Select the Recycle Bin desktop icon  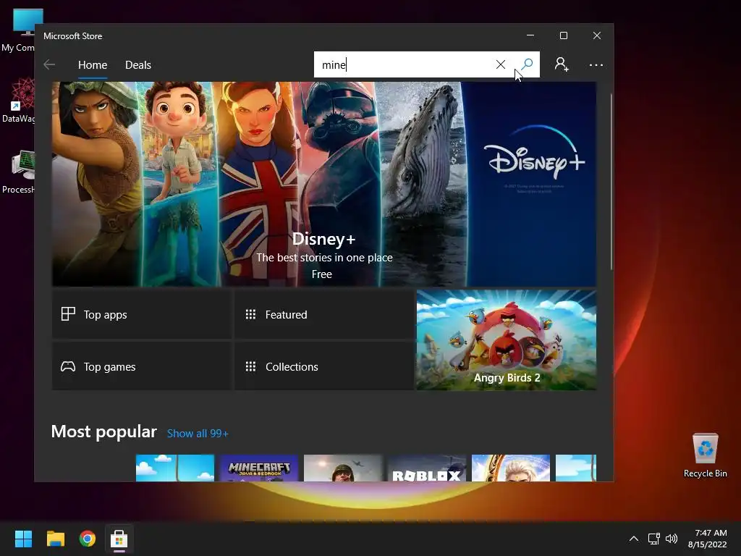click(705, 455)
